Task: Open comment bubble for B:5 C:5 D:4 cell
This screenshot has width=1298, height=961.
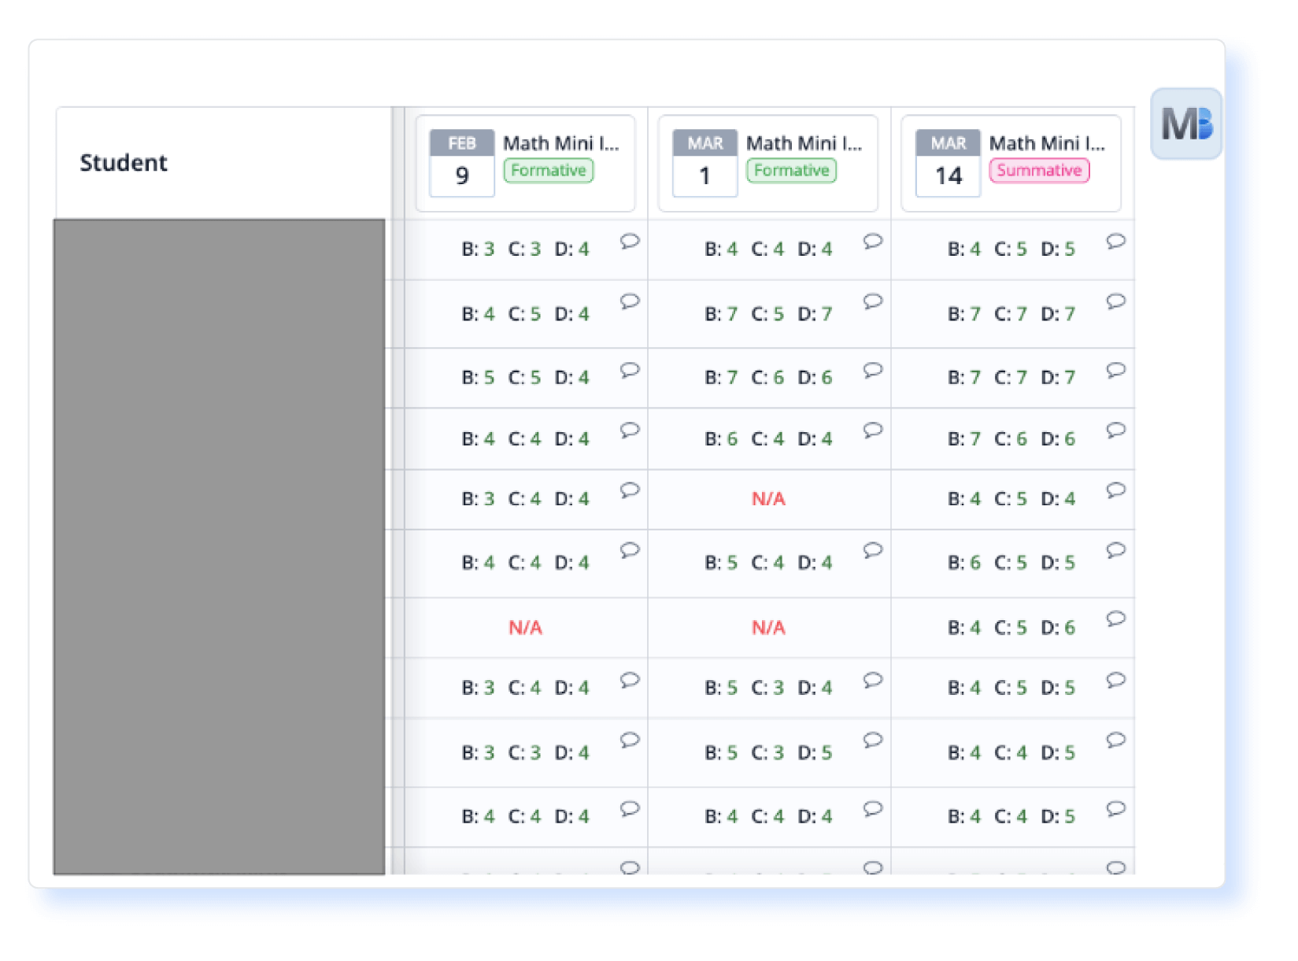Action: point(629,370)
